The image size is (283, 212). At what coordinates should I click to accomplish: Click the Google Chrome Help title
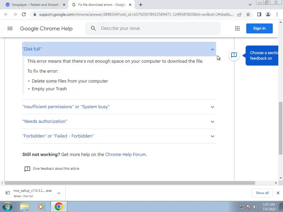(x=46, y=28)
